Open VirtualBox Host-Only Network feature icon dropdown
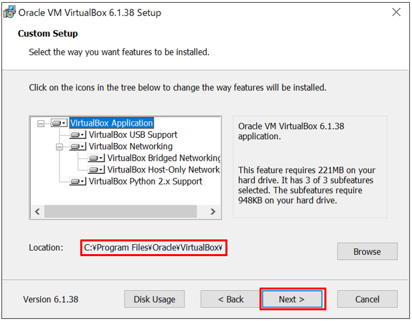 coord(96,170)
